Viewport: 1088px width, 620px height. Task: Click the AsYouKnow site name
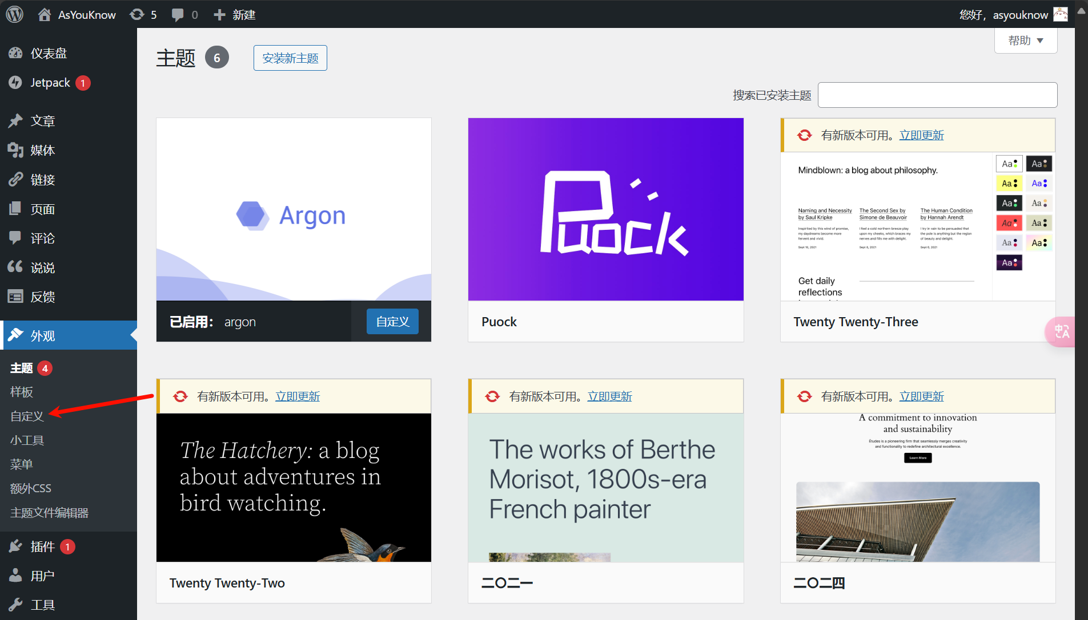(x=87, y=15)
